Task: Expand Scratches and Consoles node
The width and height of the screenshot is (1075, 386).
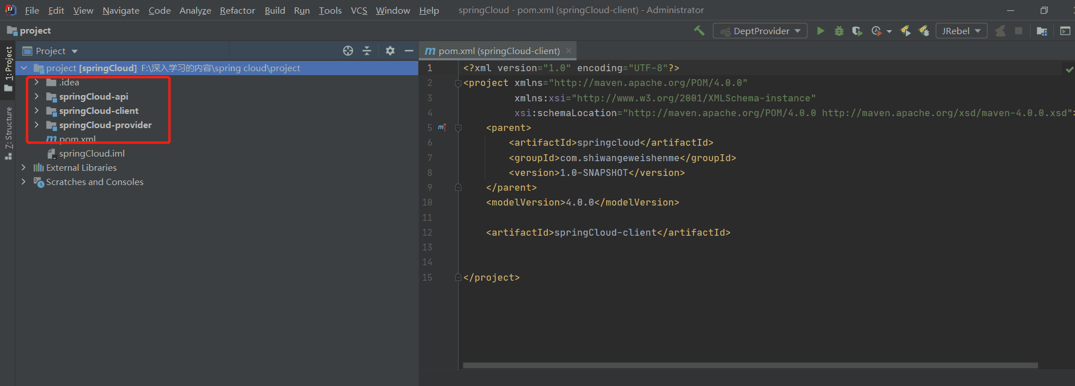Action: tap(23, 182)
